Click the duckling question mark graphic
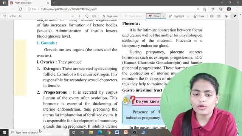Screen dimensions: 242x136 pos(129,100)
